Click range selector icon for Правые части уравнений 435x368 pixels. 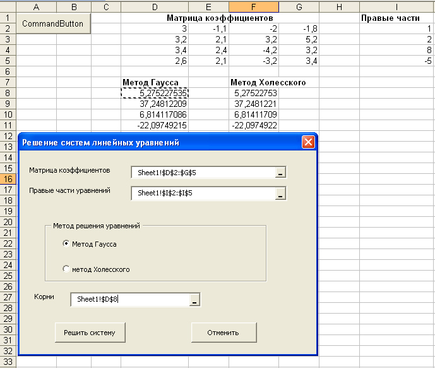click(281, 193)
